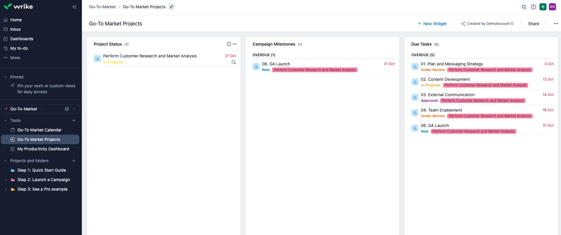Click the open-item icon under 21 Oct
The image size is (561, 235).
coord(234,62)
